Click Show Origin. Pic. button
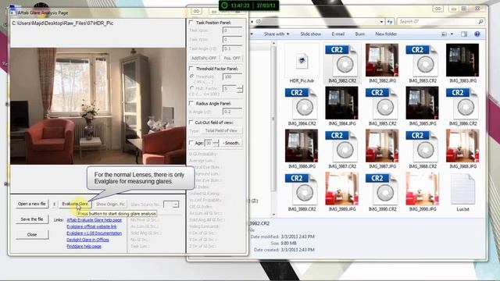500x281 pixels. [110, 205]
